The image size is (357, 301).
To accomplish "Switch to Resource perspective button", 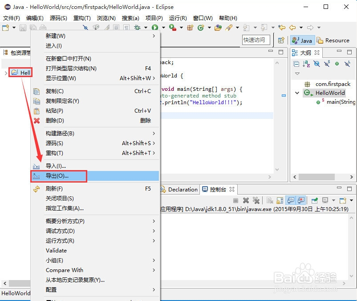I will 333,41.
